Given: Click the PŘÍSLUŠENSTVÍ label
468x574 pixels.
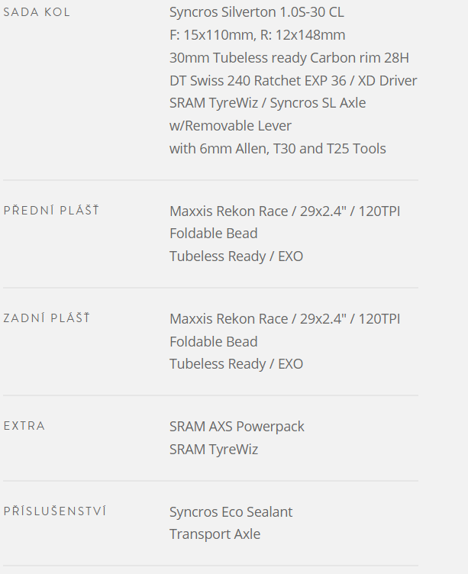Looking at the screenshot, I should pos(55,511).
